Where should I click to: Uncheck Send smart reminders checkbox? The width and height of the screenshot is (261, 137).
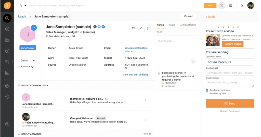point(207,90)
